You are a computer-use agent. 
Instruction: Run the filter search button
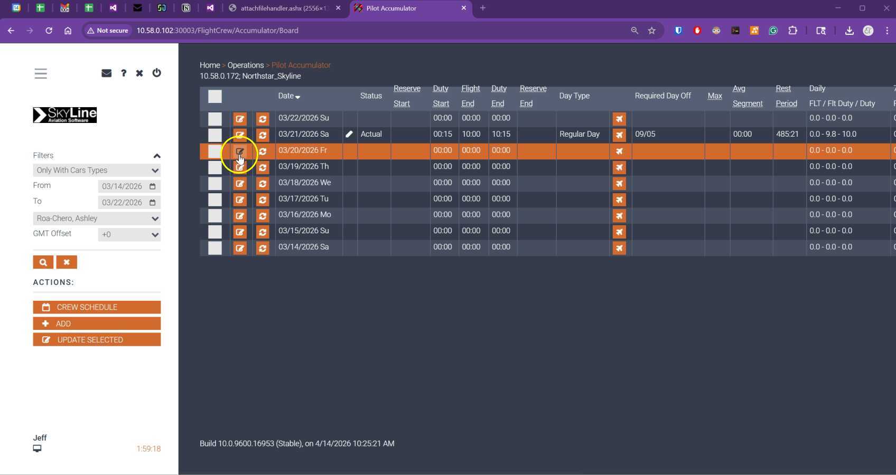click(x=43, y=262)
